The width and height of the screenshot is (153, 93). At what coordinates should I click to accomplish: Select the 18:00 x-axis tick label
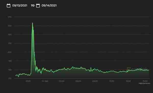coord(145,81)
